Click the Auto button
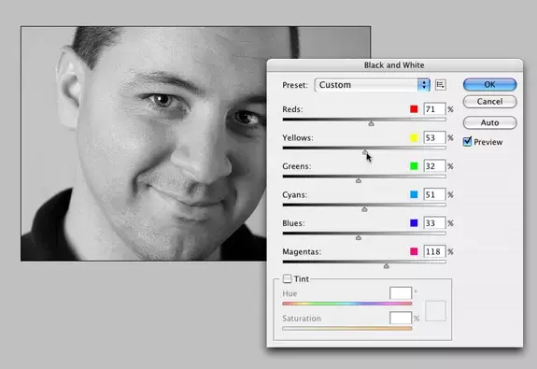Viewport: 537px width, 369px height. (489, 122)
